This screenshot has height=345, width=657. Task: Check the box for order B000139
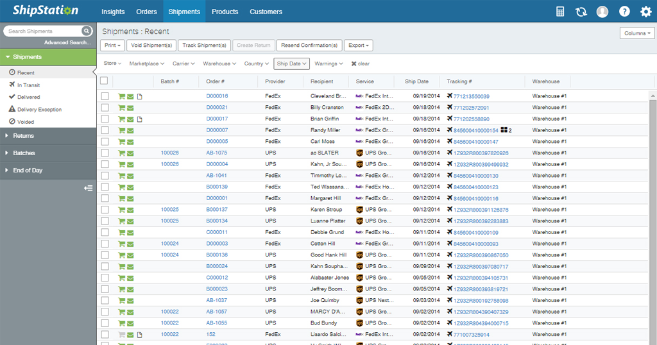105,187
